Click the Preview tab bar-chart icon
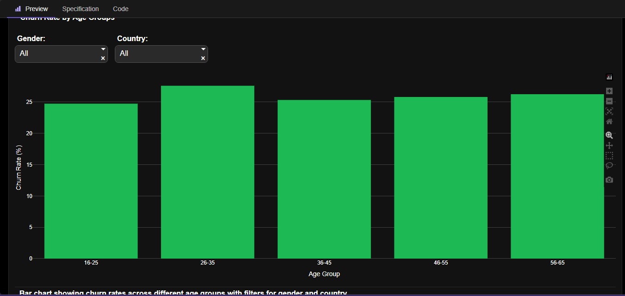This screenshot has height=296, width=625. (18, 9)
